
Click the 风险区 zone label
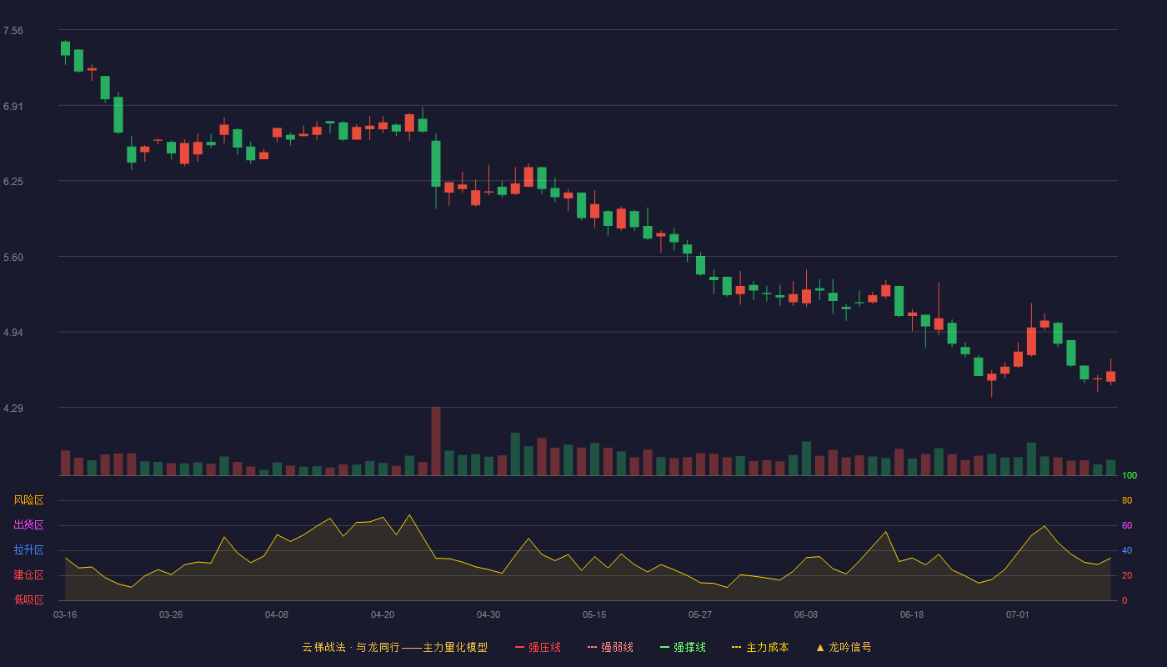(28, 500)
